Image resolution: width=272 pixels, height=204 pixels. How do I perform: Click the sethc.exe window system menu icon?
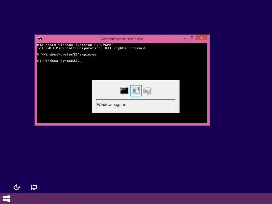[x=40, y=39]
